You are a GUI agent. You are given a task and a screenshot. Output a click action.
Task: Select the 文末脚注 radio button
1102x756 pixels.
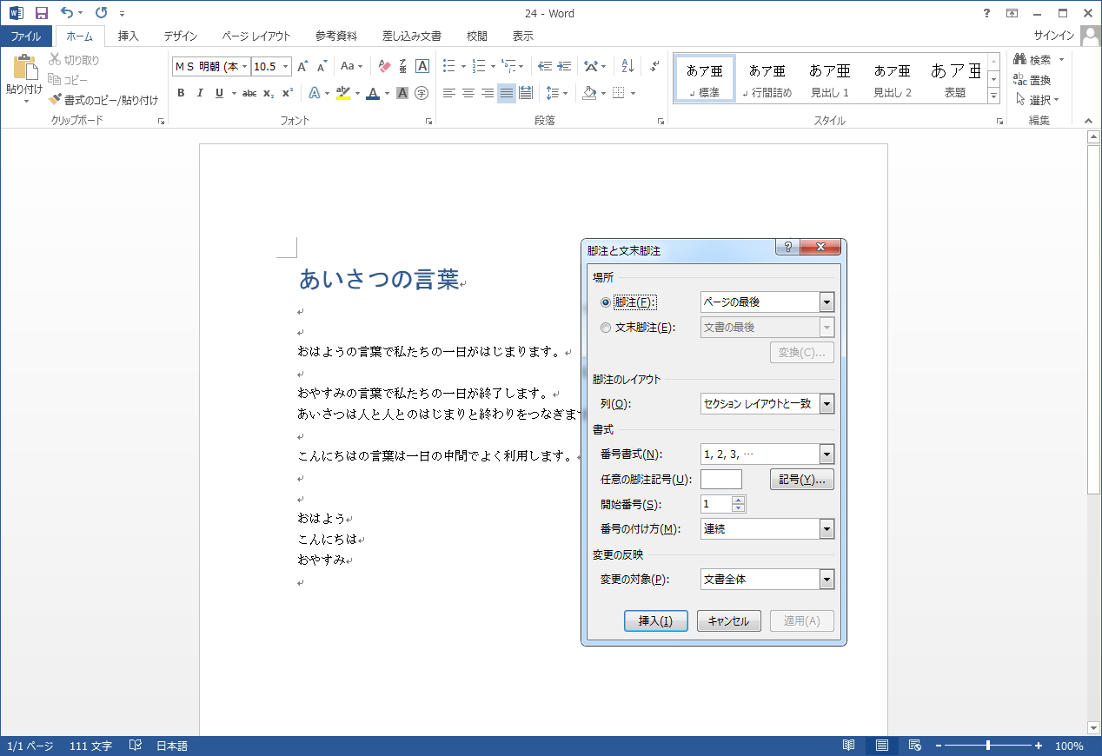(x=606, y=328)
